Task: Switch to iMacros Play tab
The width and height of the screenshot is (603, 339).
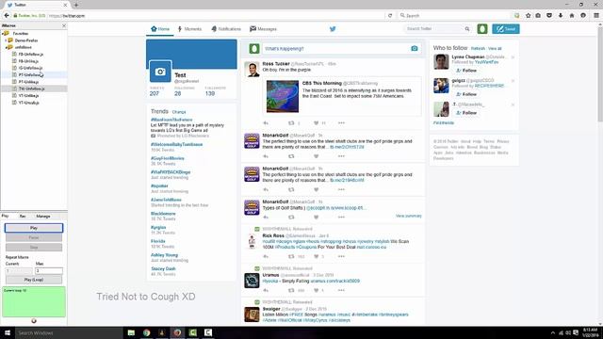Action: [5, 216]
